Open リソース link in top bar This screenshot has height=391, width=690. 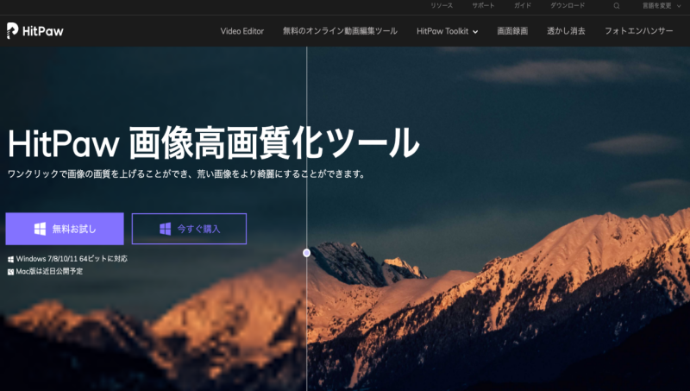coord(442,6)
